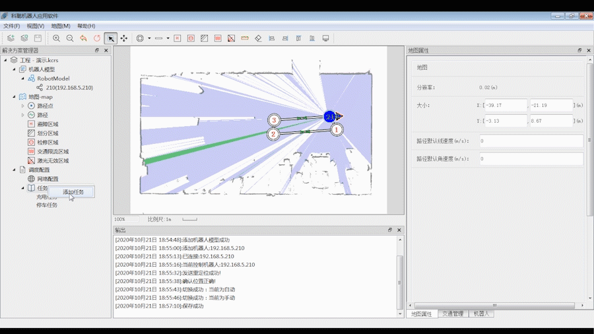This screenshot has height=334, width=594.
Task: Open the 文件(F) menu
Action: point(12,26)
